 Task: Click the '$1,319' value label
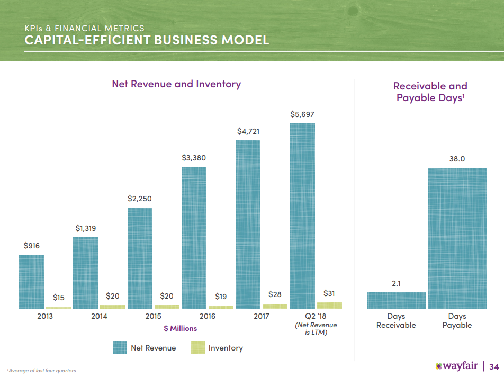(86, 228)
